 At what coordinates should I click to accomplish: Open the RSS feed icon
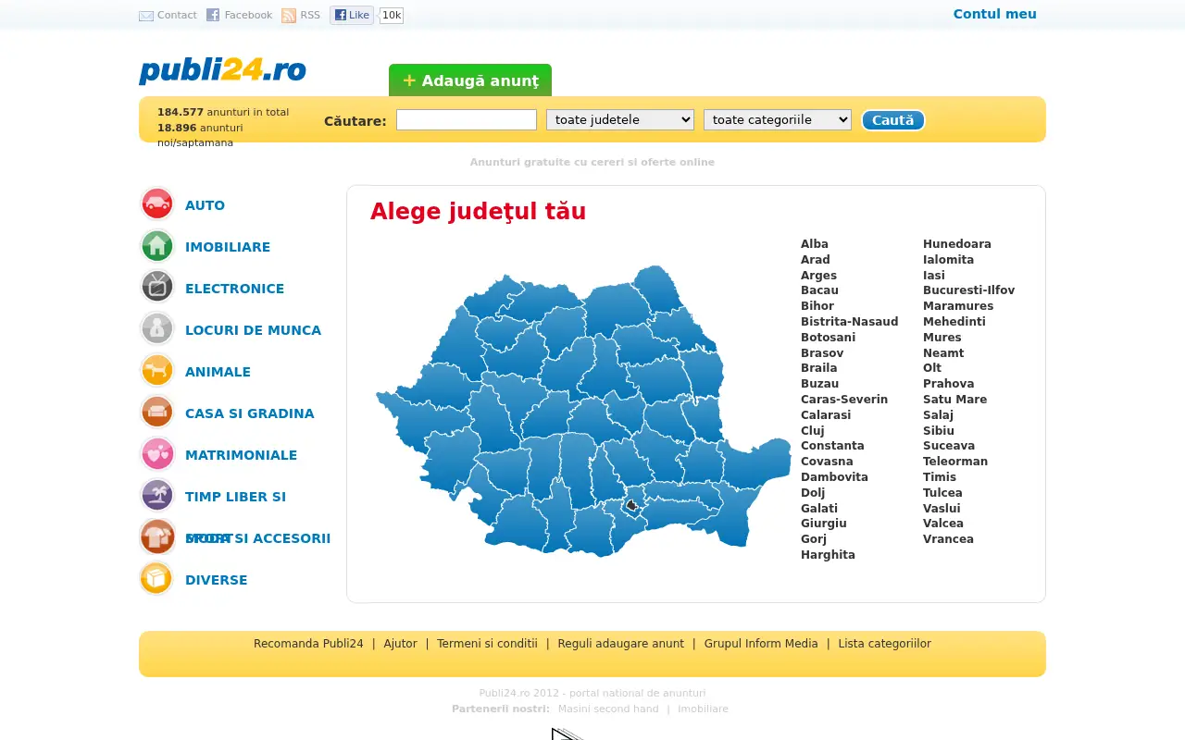[x=289, y=15]
